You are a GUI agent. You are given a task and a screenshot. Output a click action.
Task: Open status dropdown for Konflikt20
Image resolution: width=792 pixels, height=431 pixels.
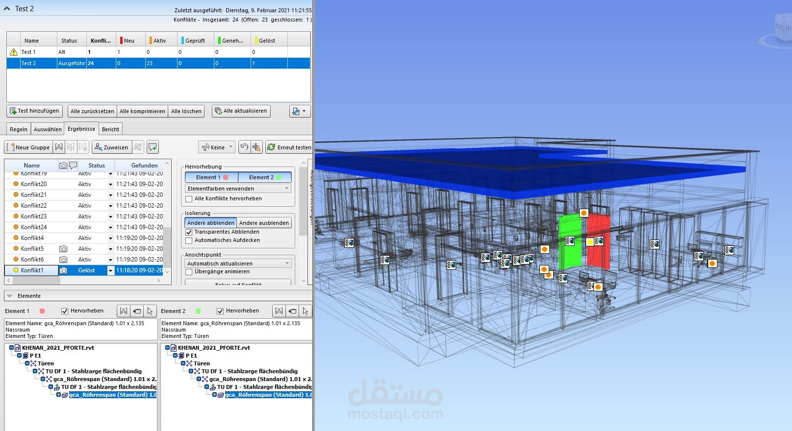coord(110,185)
